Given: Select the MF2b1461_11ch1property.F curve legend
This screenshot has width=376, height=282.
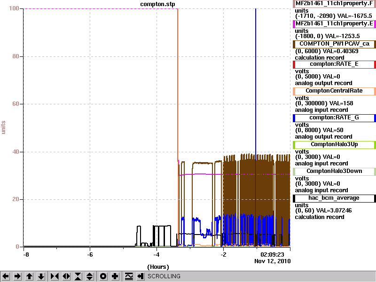Looking at the screenshot, I should (x=334, y=4).
